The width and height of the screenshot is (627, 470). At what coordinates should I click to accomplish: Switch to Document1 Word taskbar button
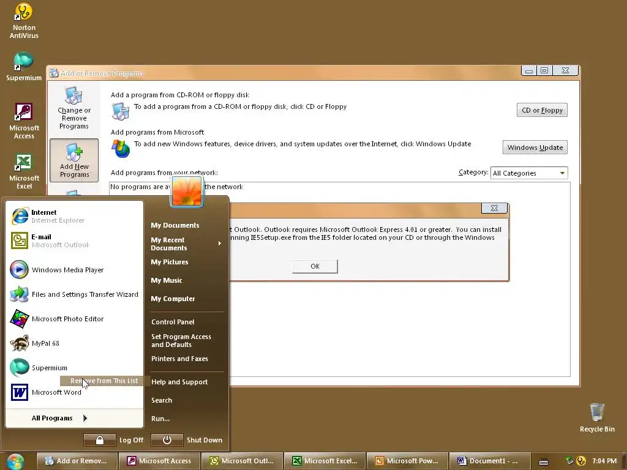click(x=490, y=461)
